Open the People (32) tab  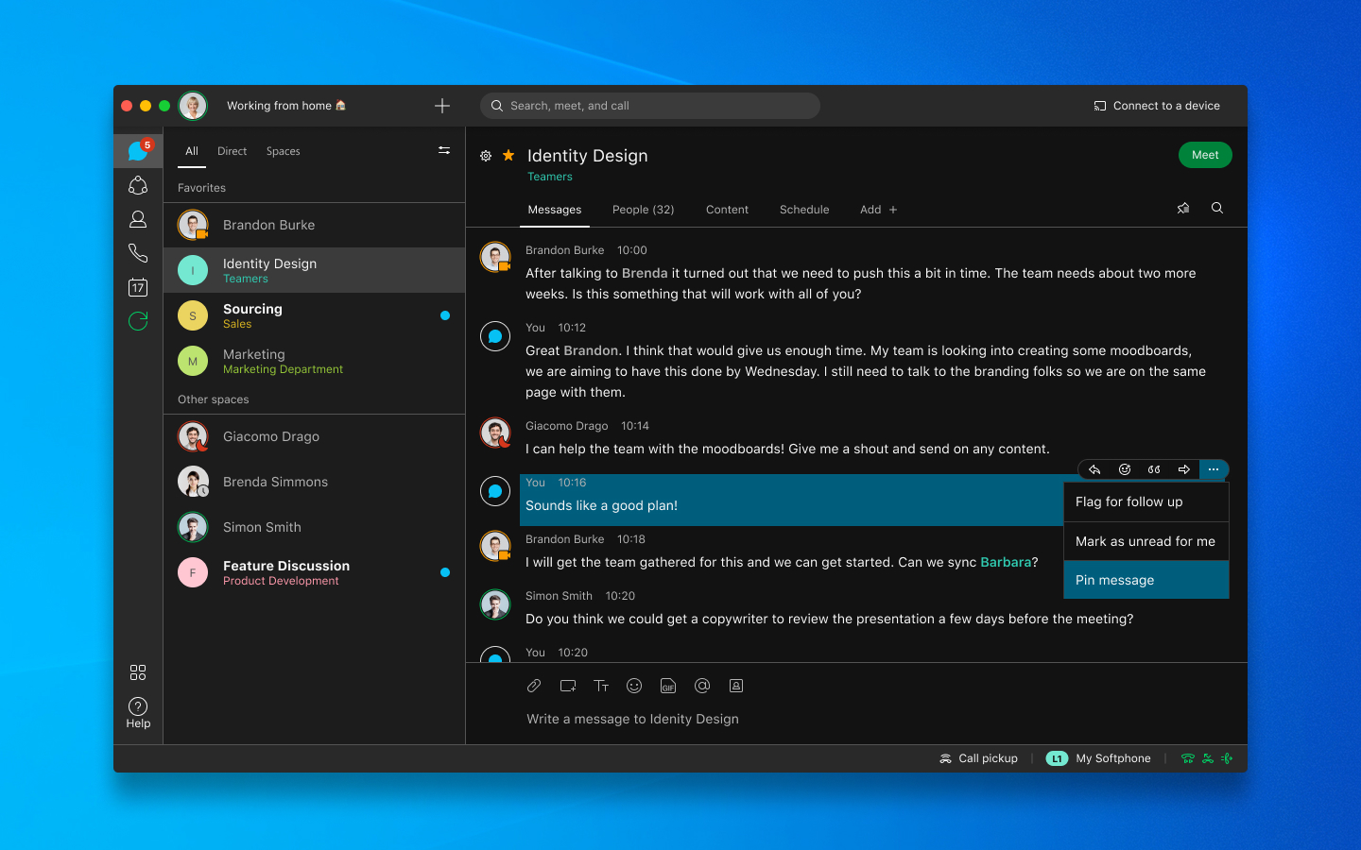(644, 210)
